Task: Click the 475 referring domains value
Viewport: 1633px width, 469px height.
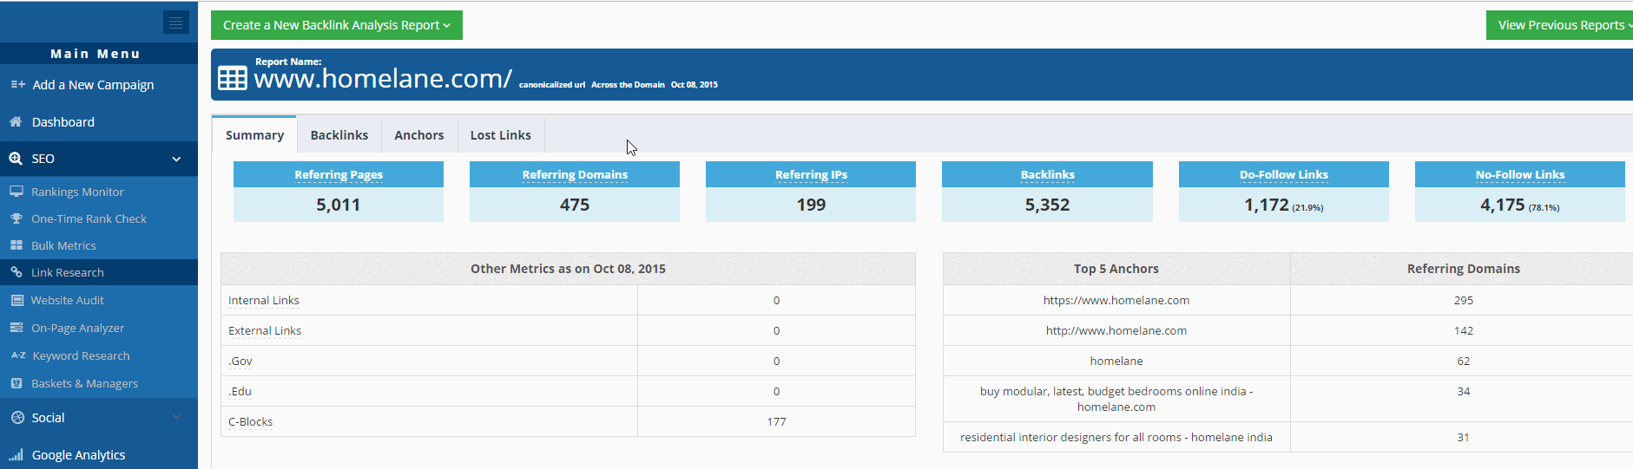Action: pyautogui.click(x=575, y=205)
